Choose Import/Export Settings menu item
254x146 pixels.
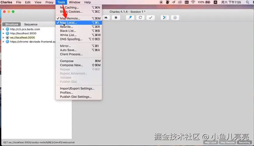click(x=79, y=88)
